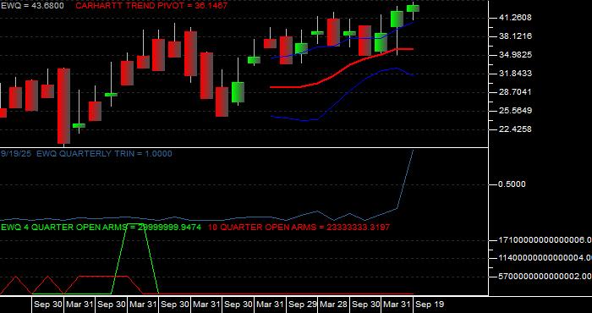Click the EWQ 4 QUARTER OPEN ARMS label
The image size is (592, 313).
coord(101,228)
